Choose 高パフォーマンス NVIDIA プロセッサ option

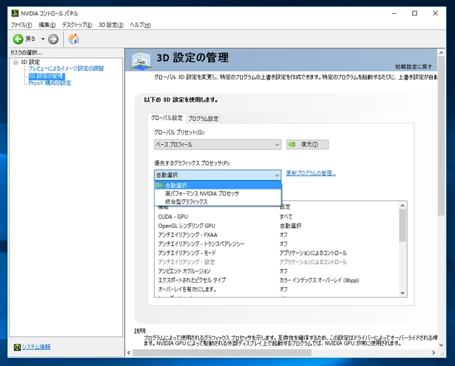click(x=218, y=193)
